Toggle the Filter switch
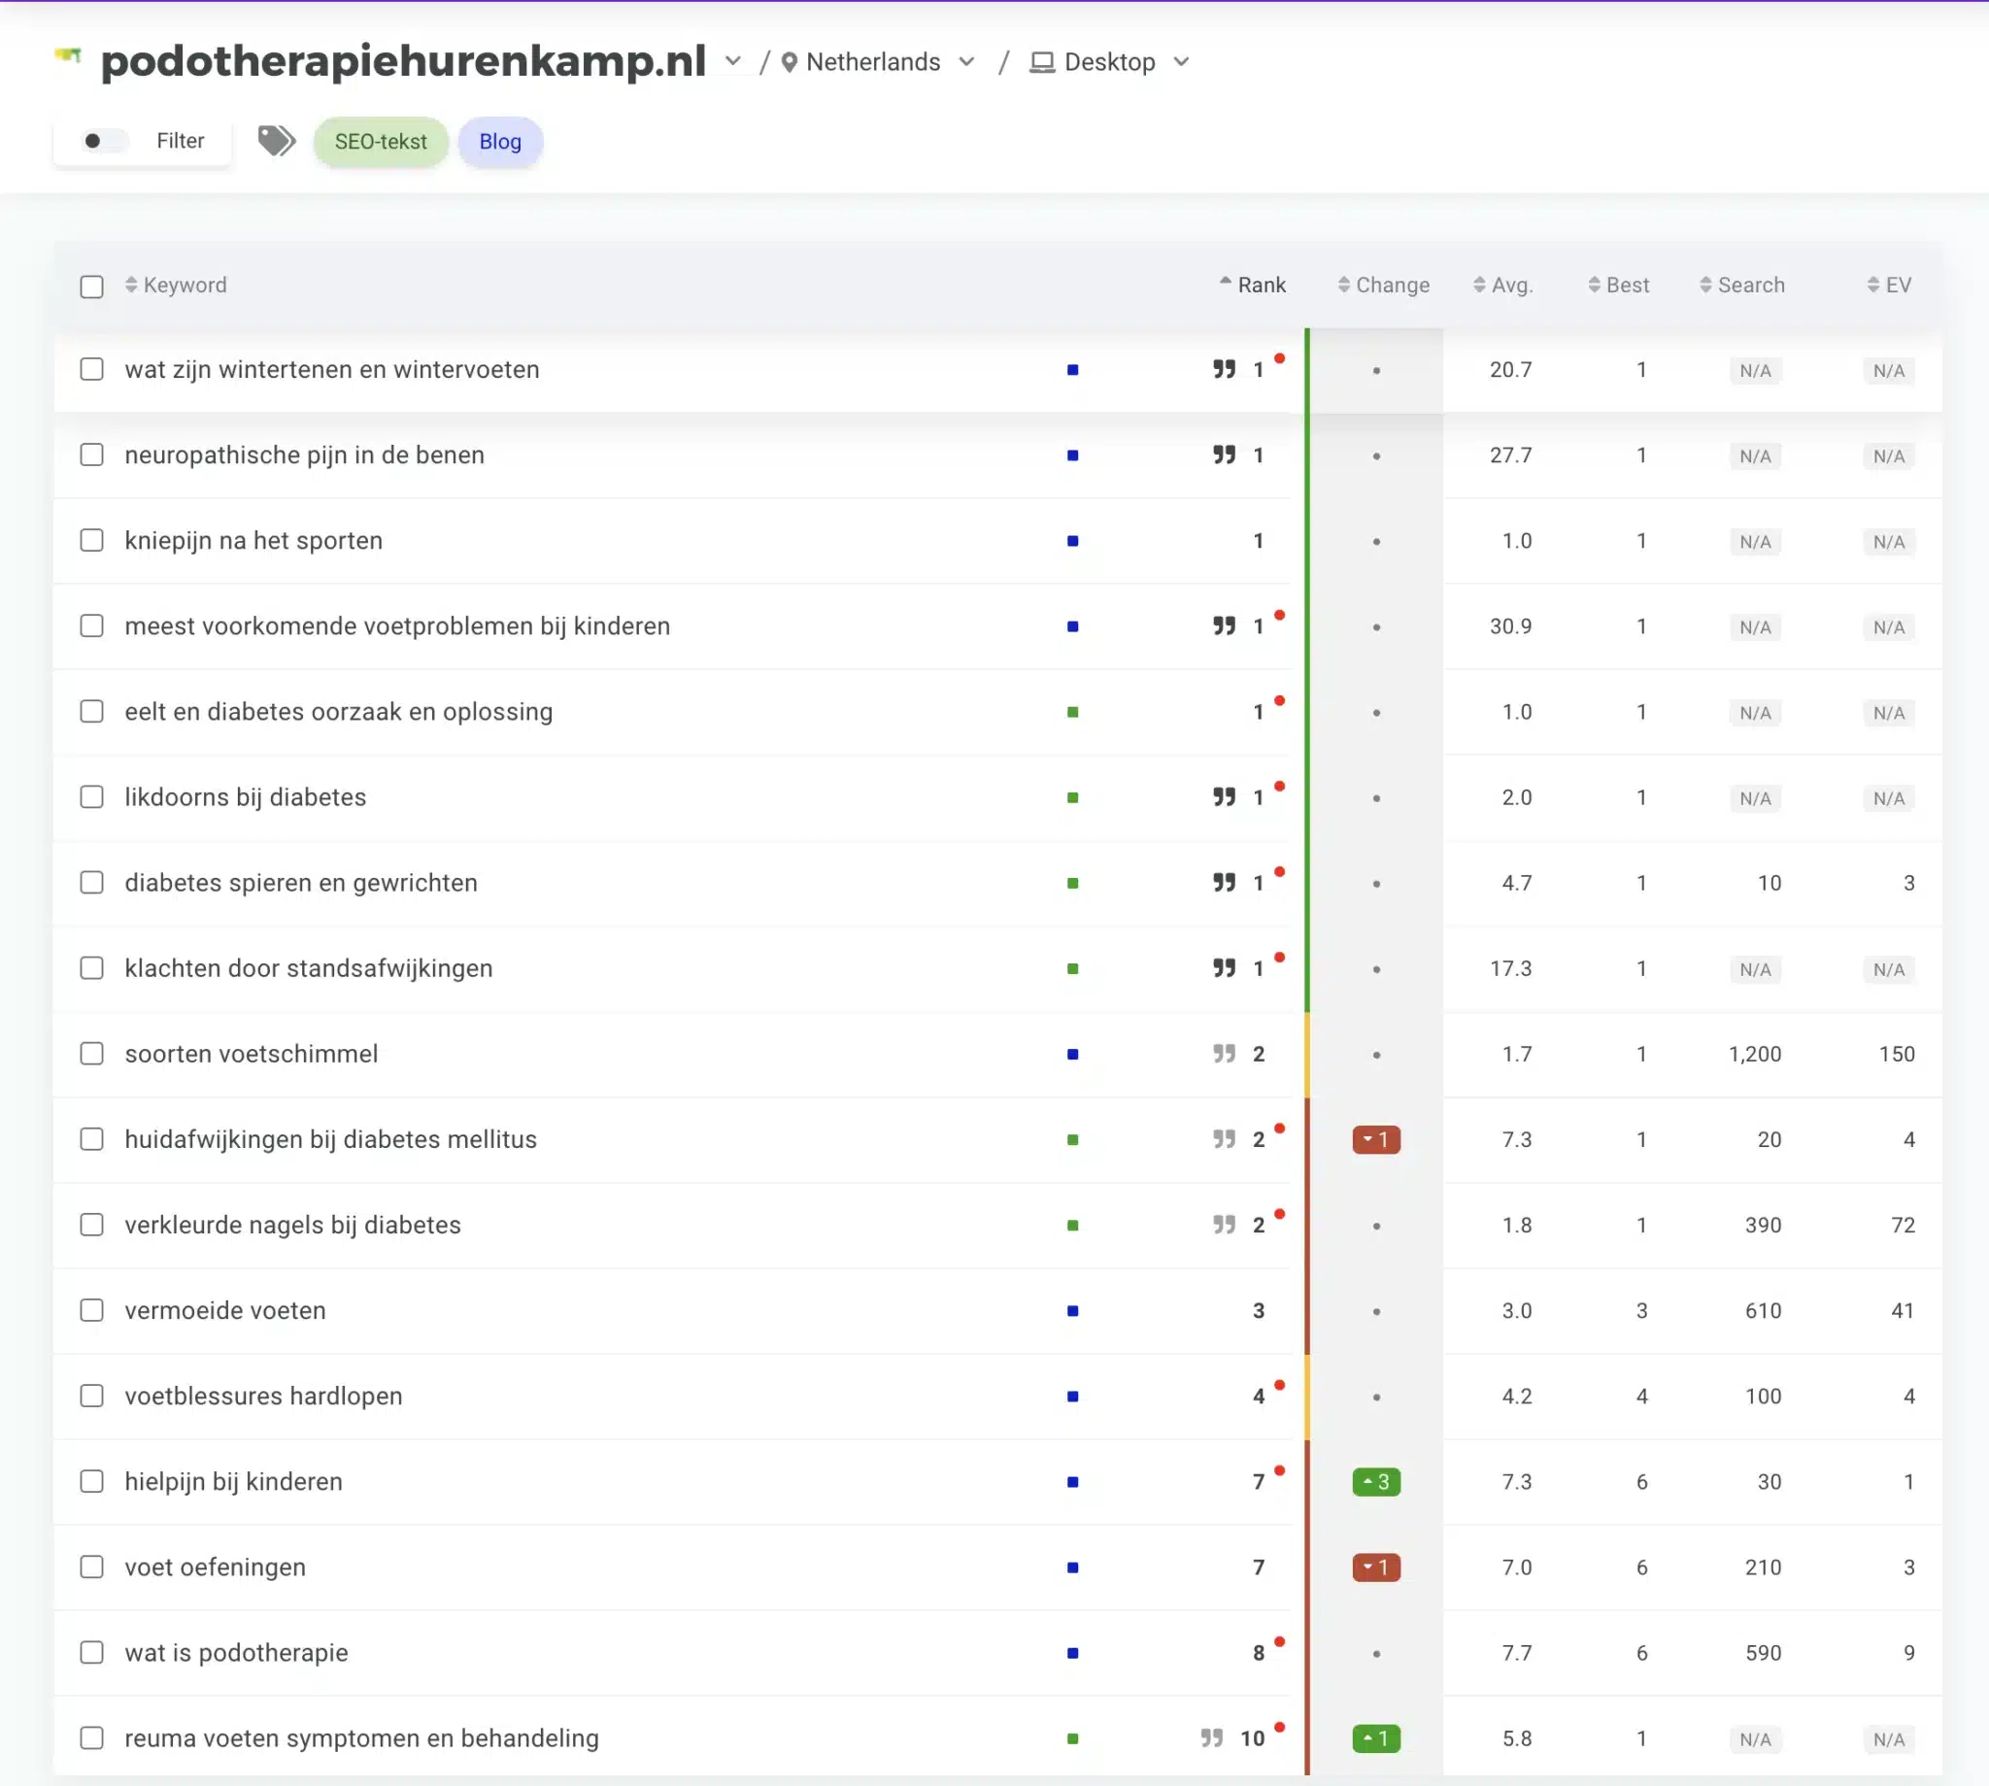 pyautogui.click(x=103, y=140)
